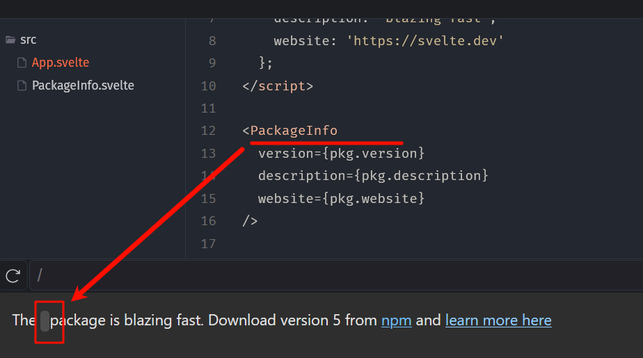Click the reload preview icon

click(x=13, y=276)
